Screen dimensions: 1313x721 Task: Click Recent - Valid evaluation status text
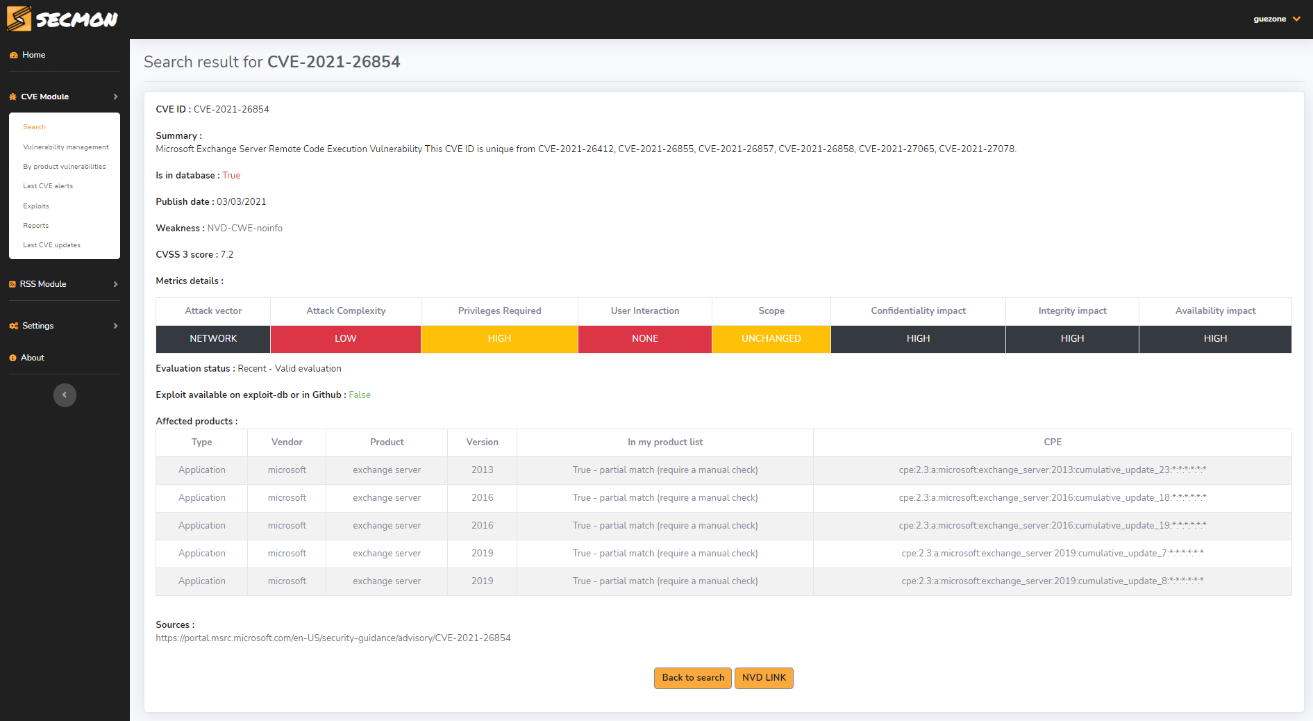pos(290,368)
